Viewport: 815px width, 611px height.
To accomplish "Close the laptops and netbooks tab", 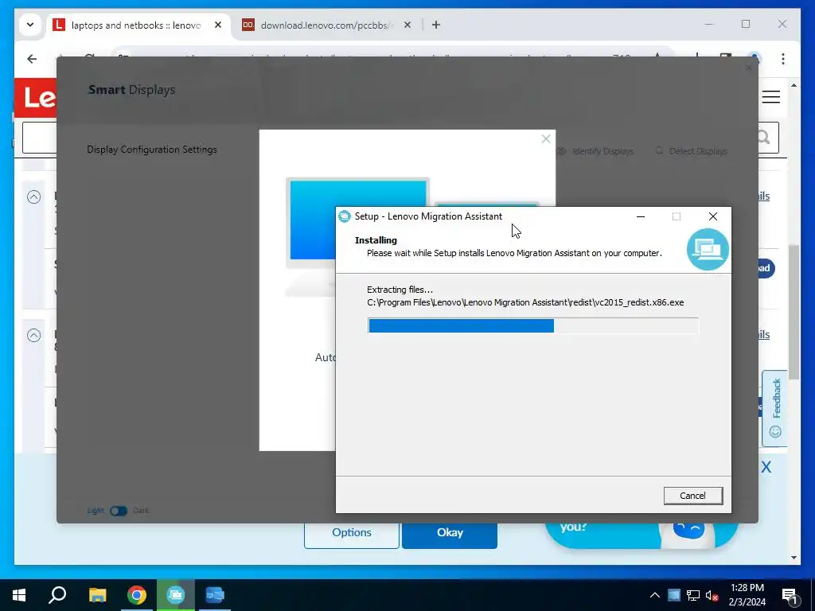I will click(218, 25).
